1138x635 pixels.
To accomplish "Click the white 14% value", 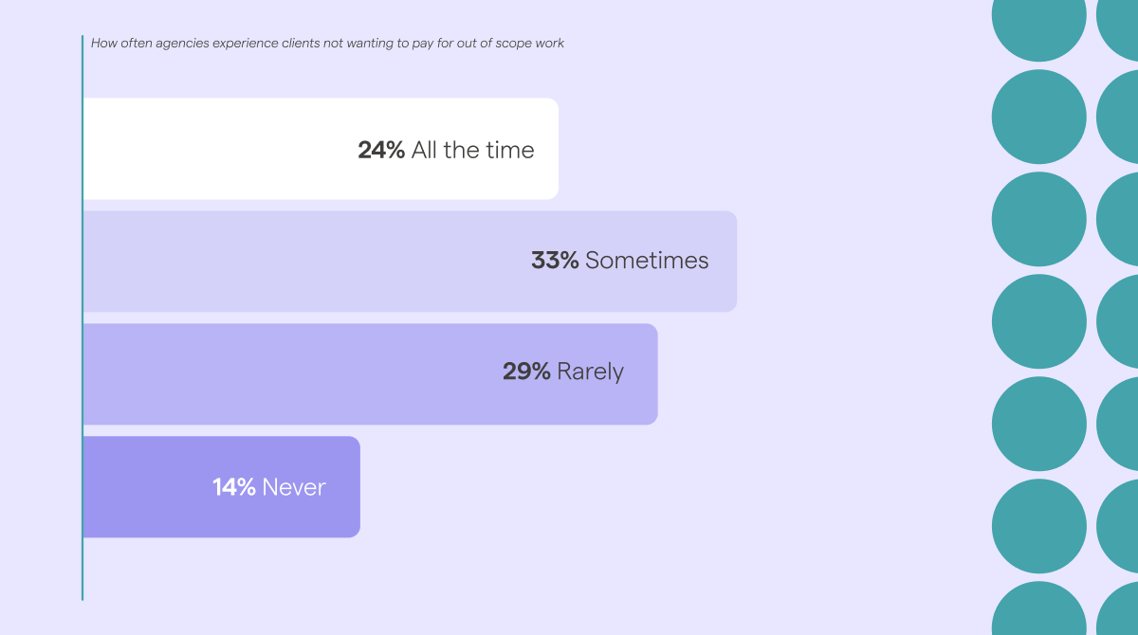I will tap(233, 487).
